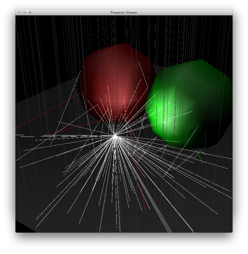
Task: Click the bright white ray convergence point
Action: click(x=115, y=137)
